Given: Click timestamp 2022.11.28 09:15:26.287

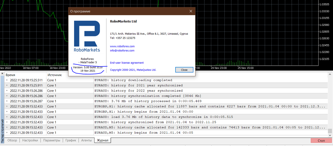Looking at the screenshot, I should click(26, 101).
